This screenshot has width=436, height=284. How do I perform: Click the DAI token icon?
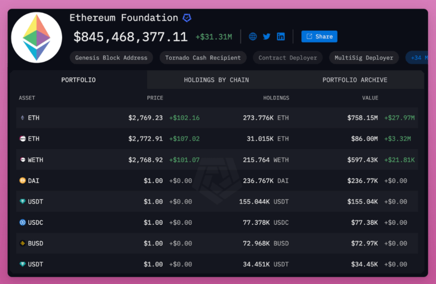[x=23, y=181]
